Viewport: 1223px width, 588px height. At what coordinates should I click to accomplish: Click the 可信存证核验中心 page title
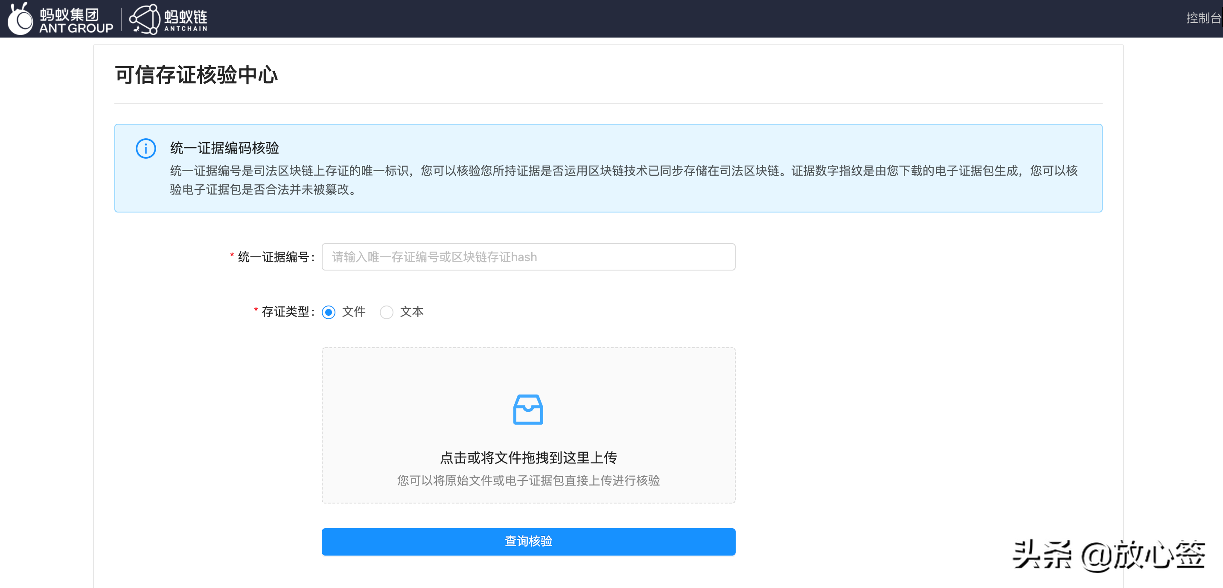tap(196, 75)
